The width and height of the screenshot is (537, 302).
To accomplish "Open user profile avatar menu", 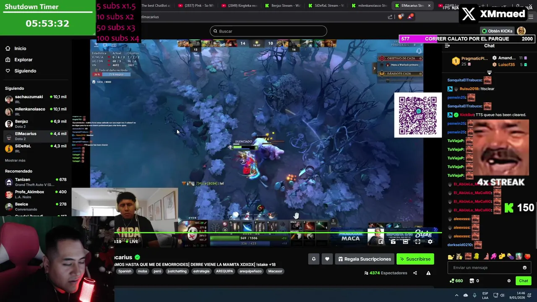I will click(521, 31).
